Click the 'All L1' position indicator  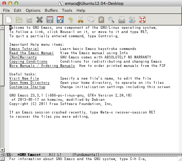pos(55,155)
